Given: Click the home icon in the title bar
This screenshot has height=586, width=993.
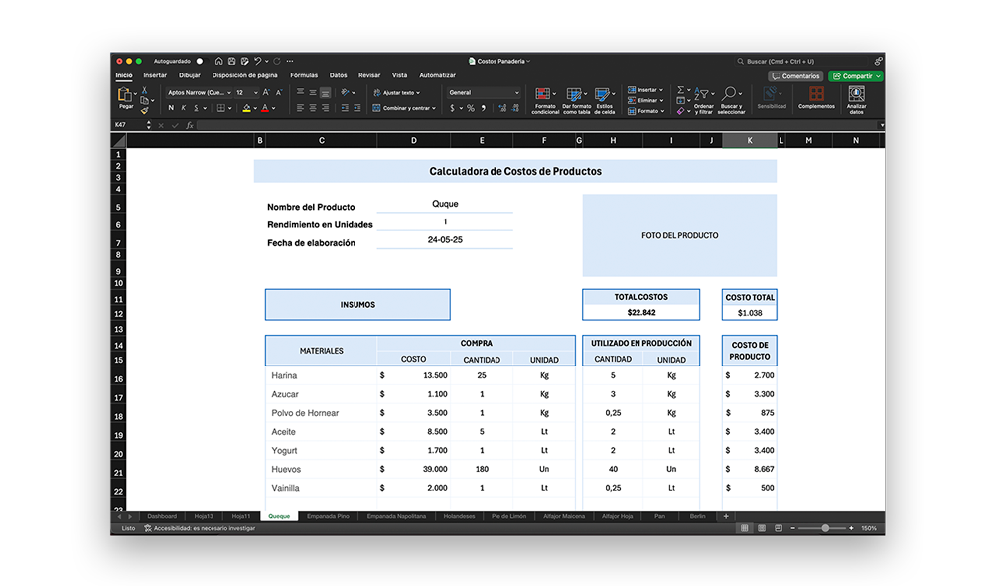Looking at the screenshot, I should [218, 61].
